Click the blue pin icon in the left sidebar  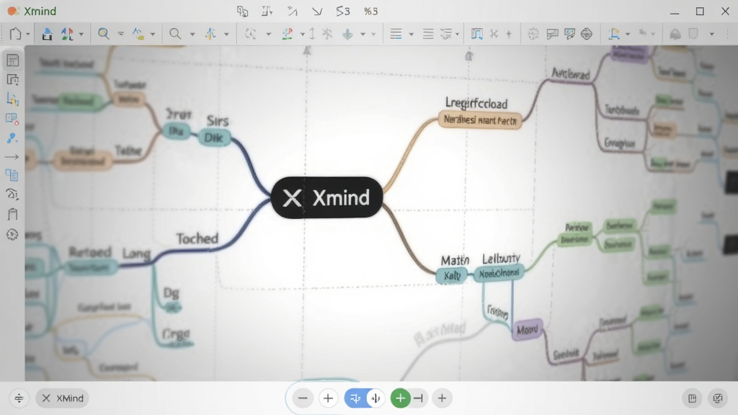(x=12, y=138)
